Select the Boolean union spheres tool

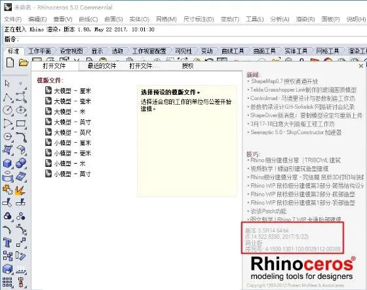click(x=21, y=163)
